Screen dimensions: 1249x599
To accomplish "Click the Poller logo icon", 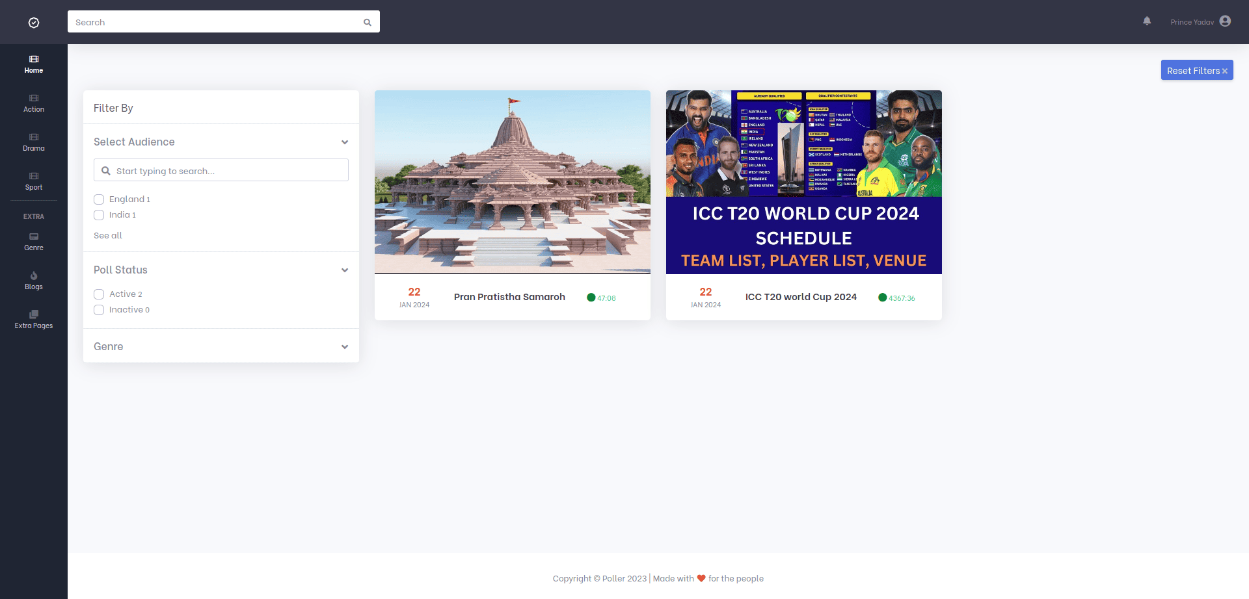I will tap(34, 23).
